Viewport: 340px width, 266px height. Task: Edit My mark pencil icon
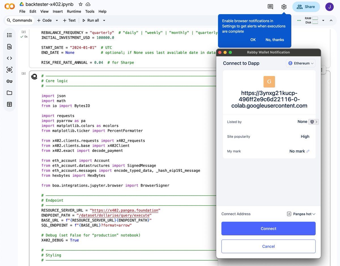tap(308, 151)
